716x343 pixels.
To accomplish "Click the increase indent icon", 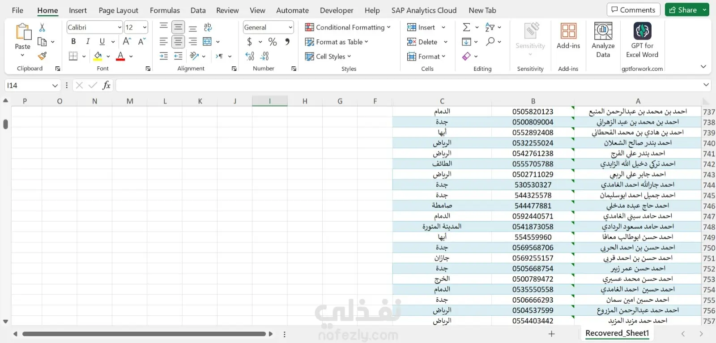I will click(x=178, y=56).
